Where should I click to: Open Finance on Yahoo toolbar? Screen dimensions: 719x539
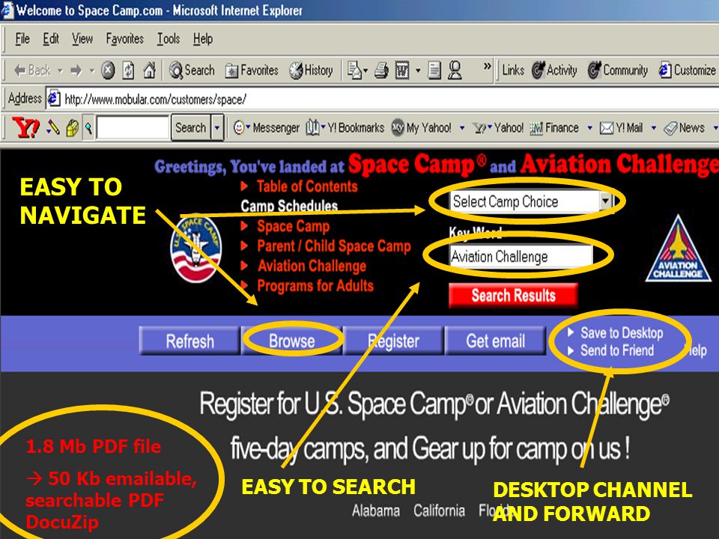click(554, 127)
